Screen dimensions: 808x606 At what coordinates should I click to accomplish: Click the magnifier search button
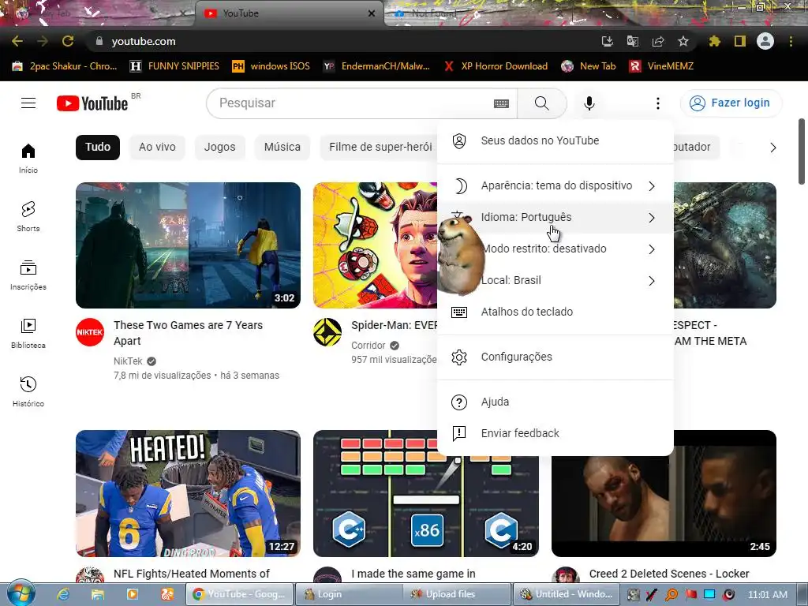coord(541,103)
